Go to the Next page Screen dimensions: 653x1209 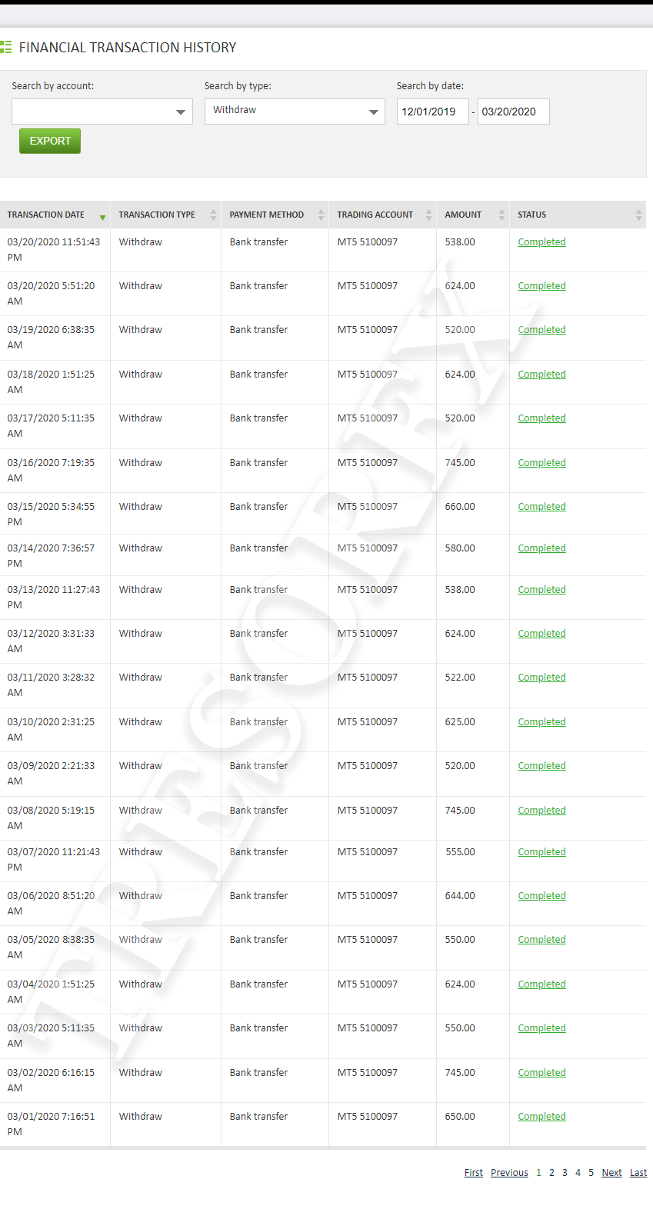(x=611, y=1173)
